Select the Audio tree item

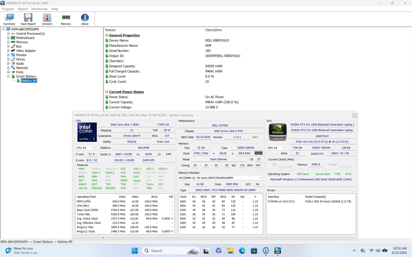coord(20,63)
